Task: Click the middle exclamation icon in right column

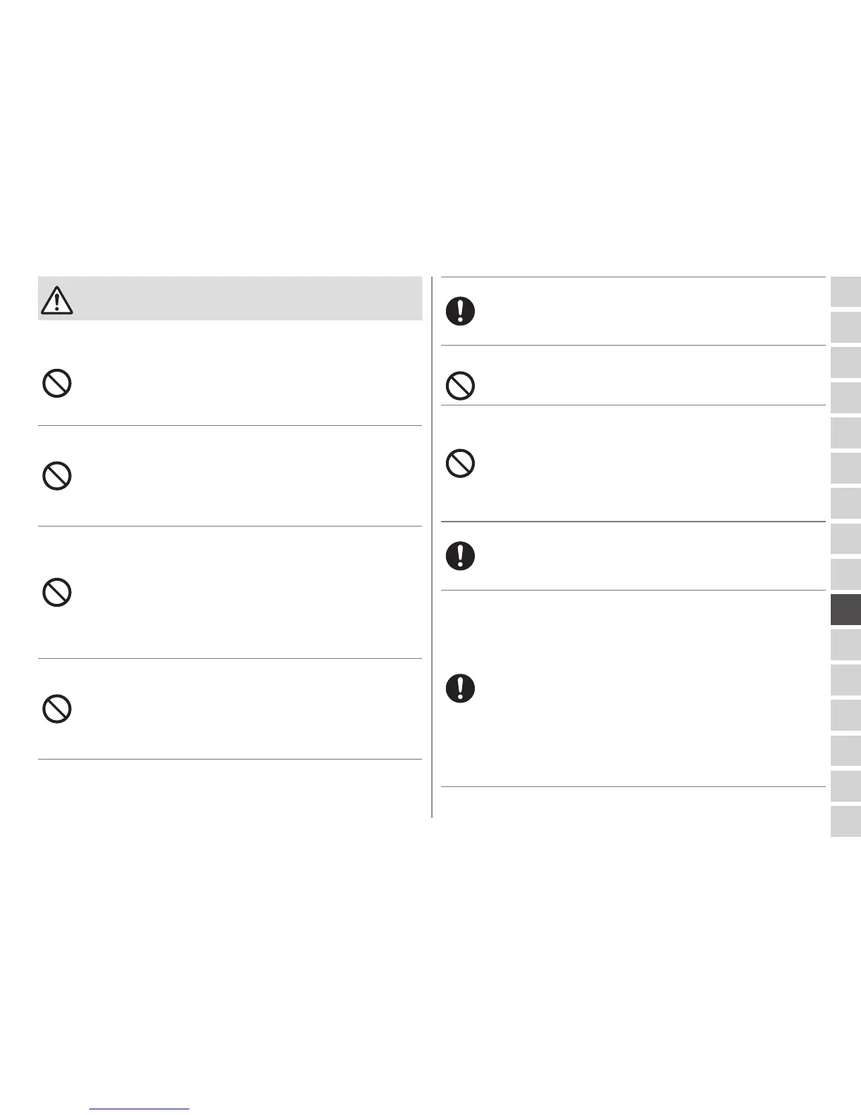Action: (x=460, y=556)
